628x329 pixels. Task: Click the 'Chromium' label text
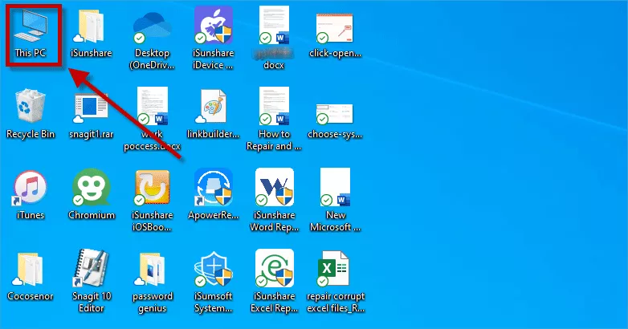click(x=92, y=215)
